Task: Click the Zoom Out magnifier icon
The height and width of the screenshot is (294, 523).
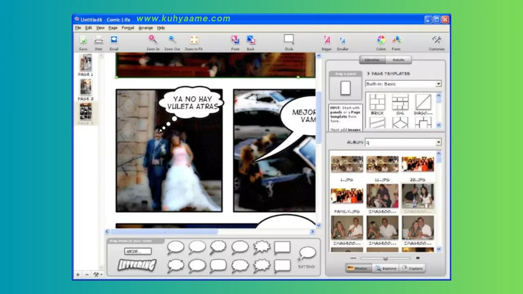Action: click(172, 40)
